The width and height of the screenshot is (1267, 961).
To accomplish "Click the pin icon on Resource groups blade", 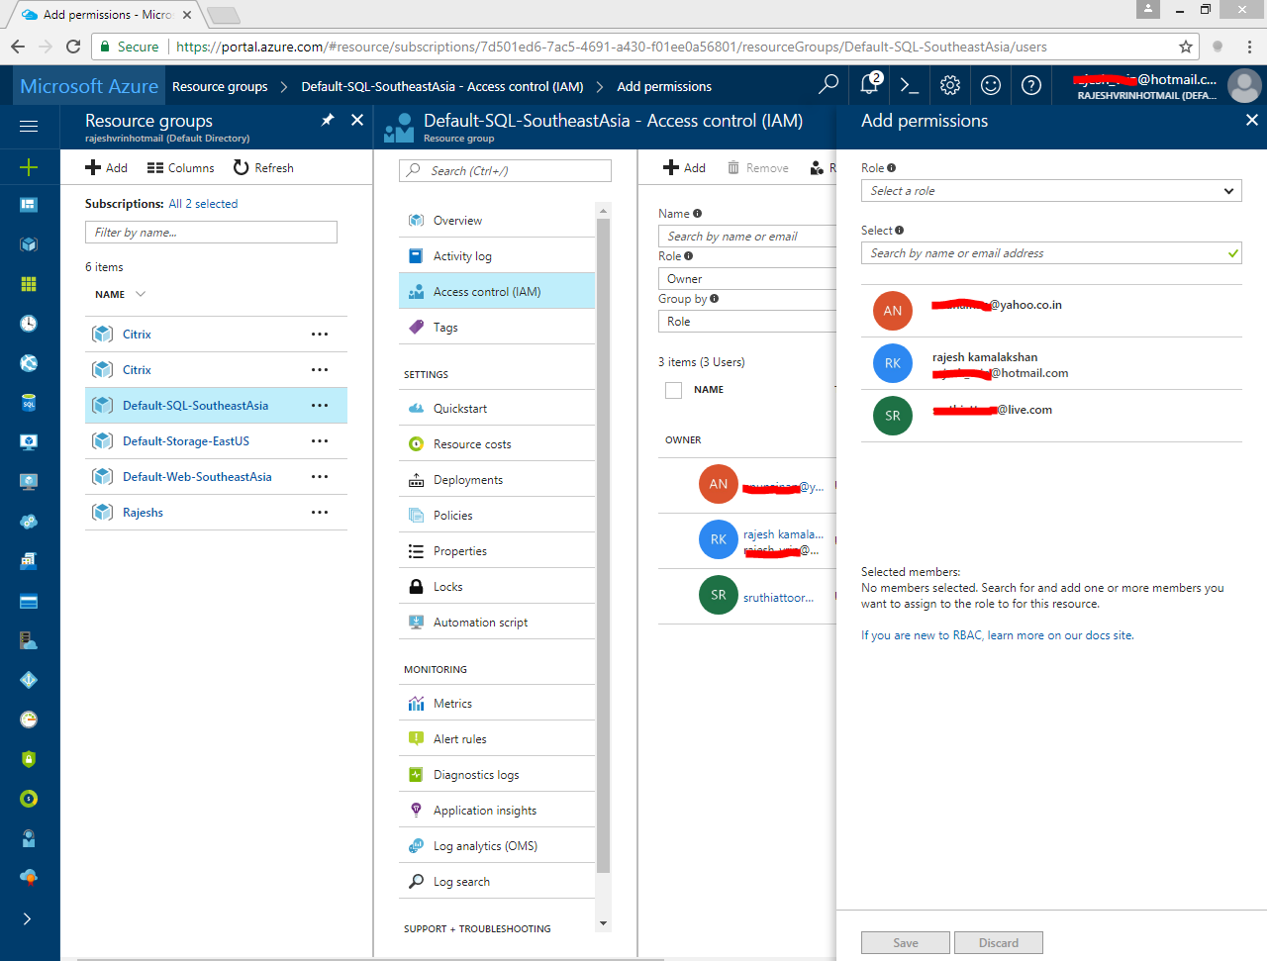I will (x=327, y=119).
